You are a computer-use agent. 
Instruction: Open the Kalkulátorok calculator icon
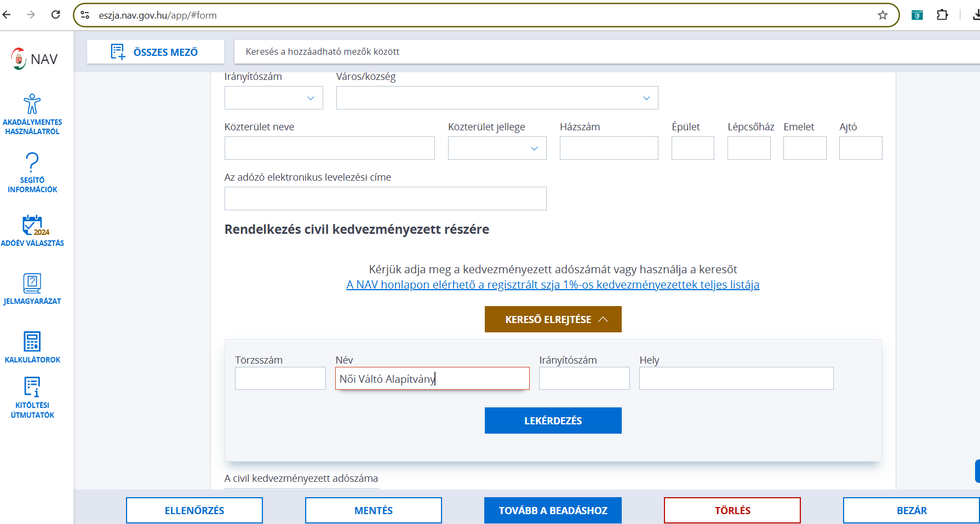[32, 342]
